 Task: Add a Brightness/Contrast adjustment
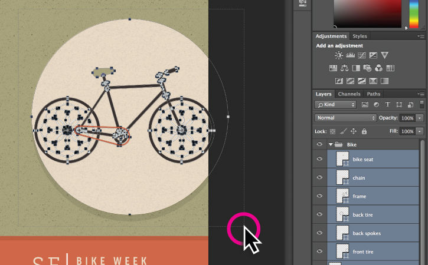339,55
